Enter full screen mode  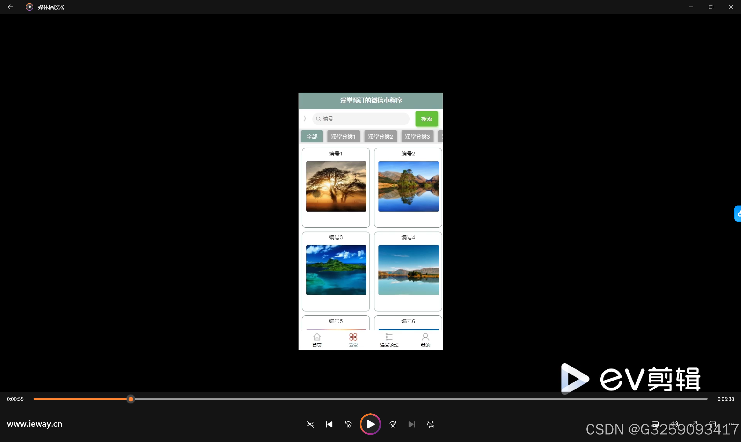pyautogui.click(x=693, y=423)
